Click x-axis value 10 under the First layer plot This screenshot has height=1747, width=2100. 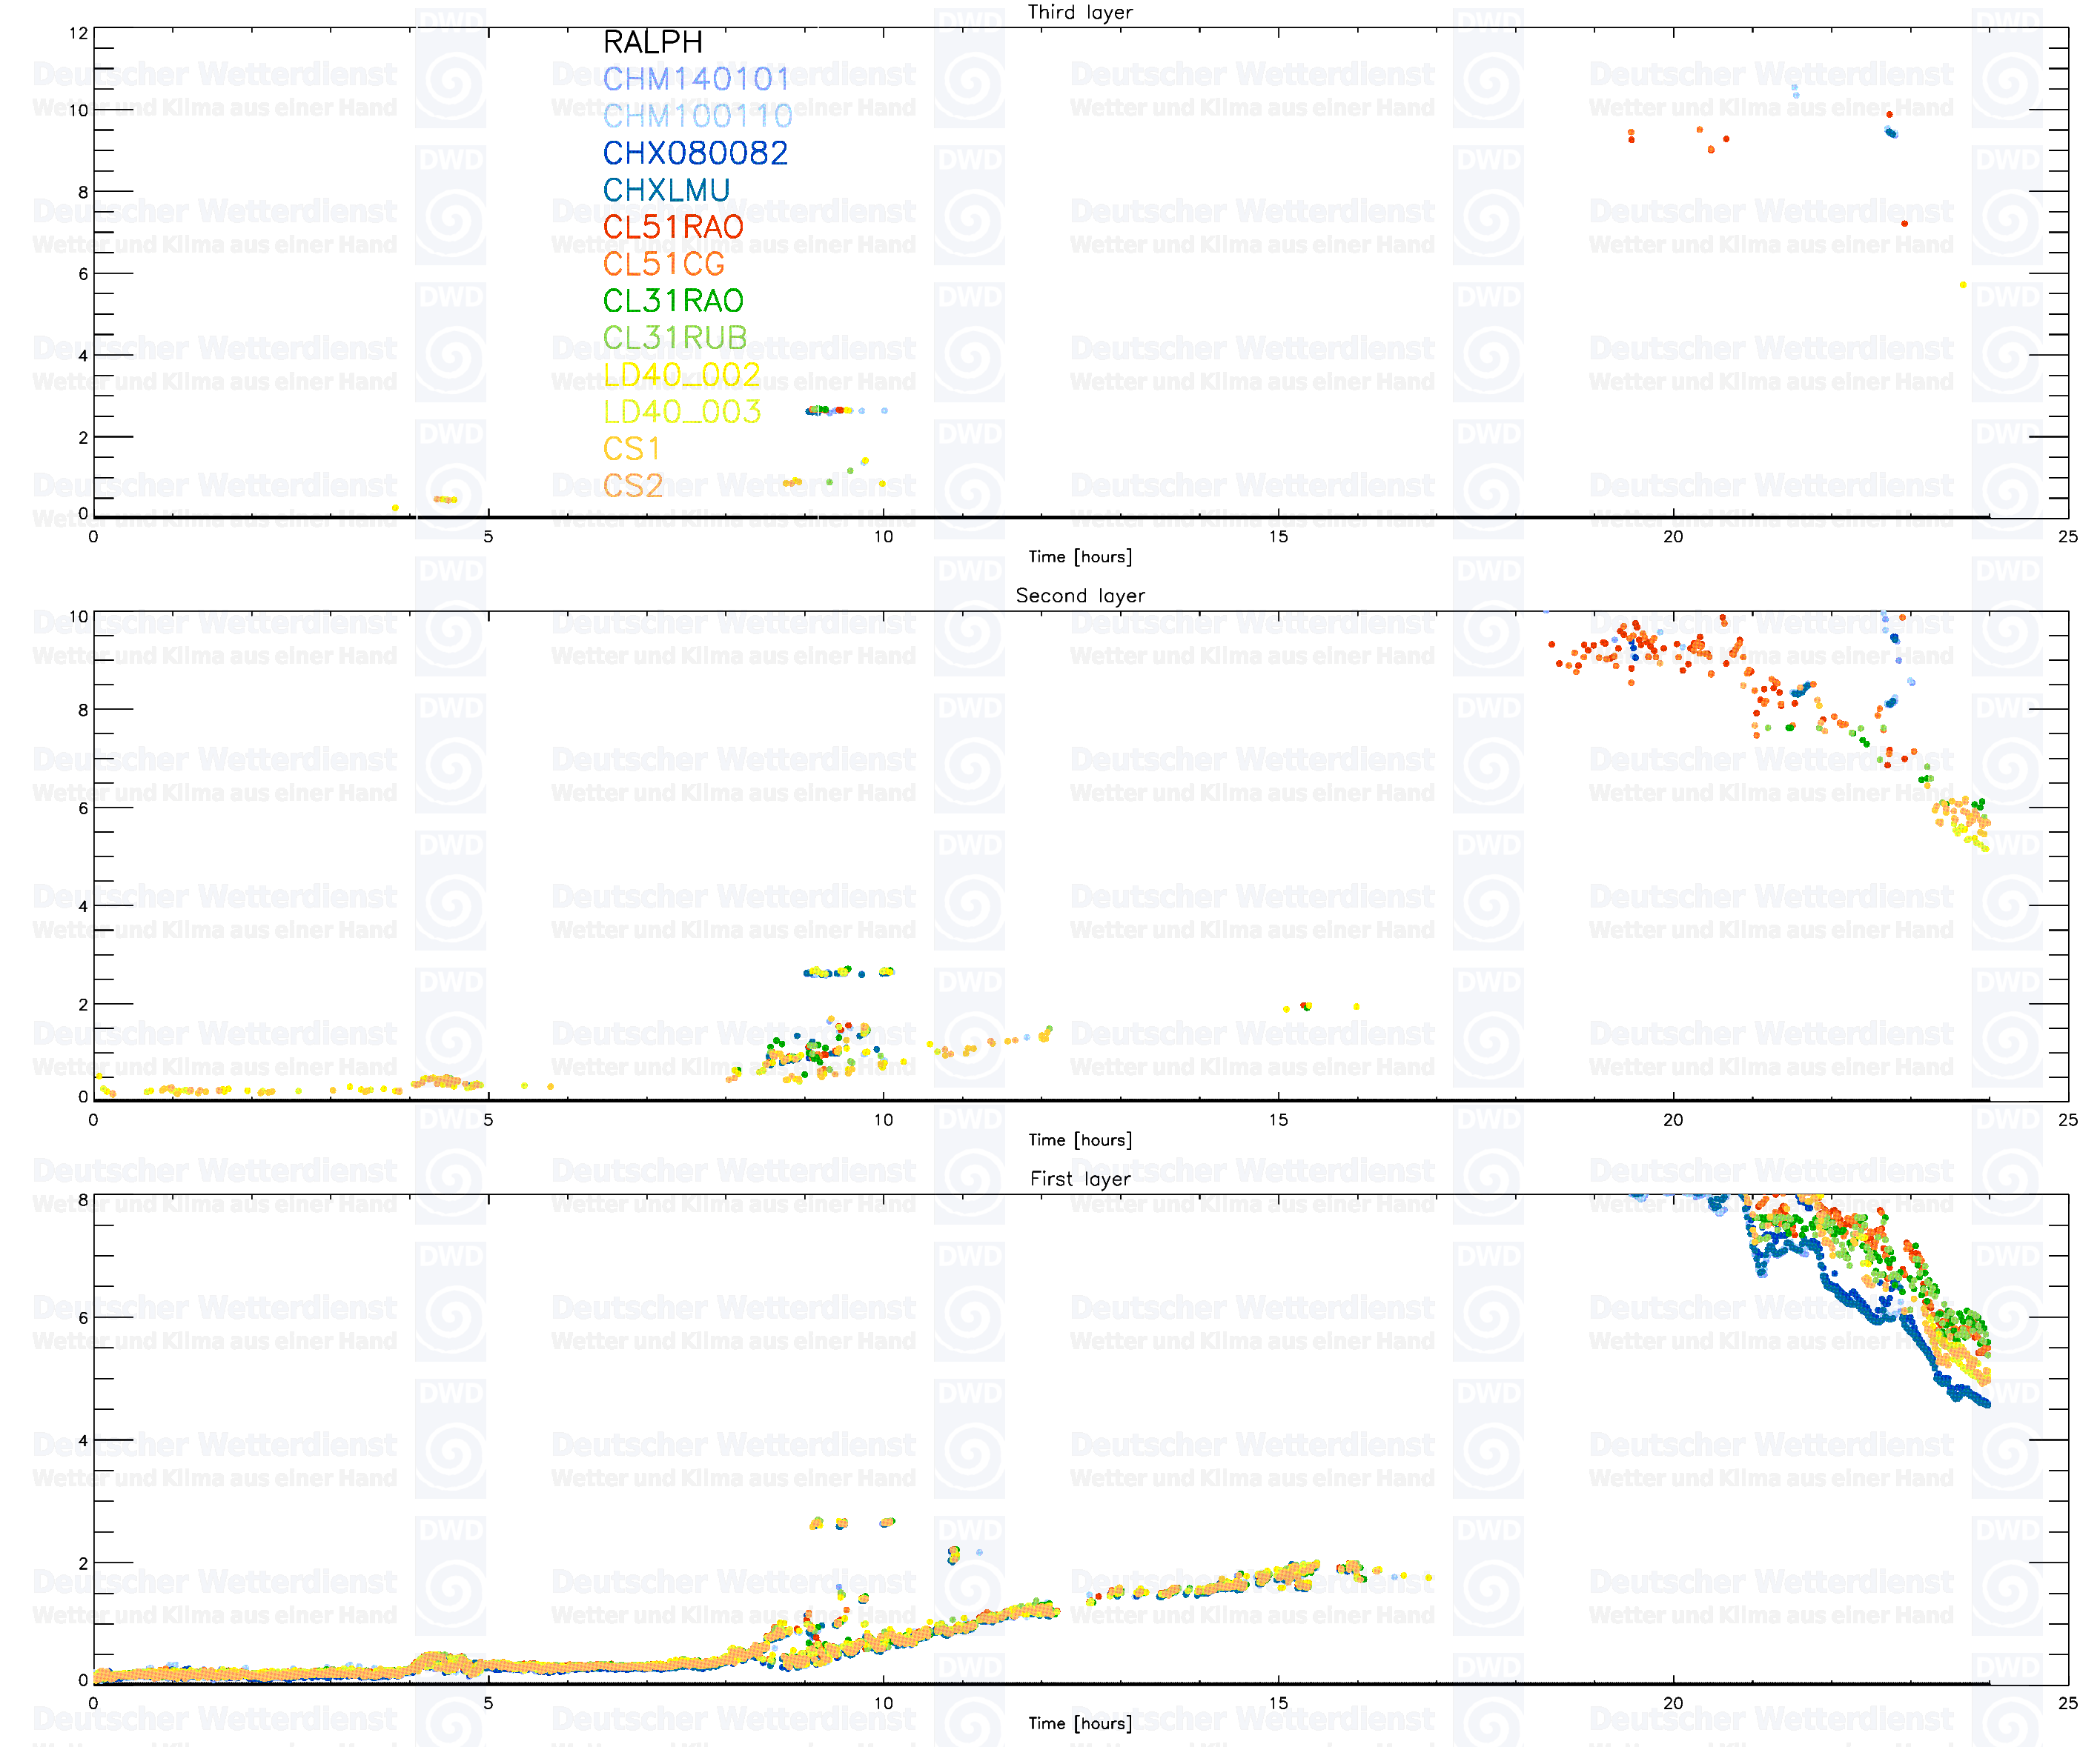click(883, 1704)
